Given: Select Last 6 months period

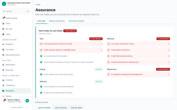Looking at the screenshot, I should coord(61,108).
